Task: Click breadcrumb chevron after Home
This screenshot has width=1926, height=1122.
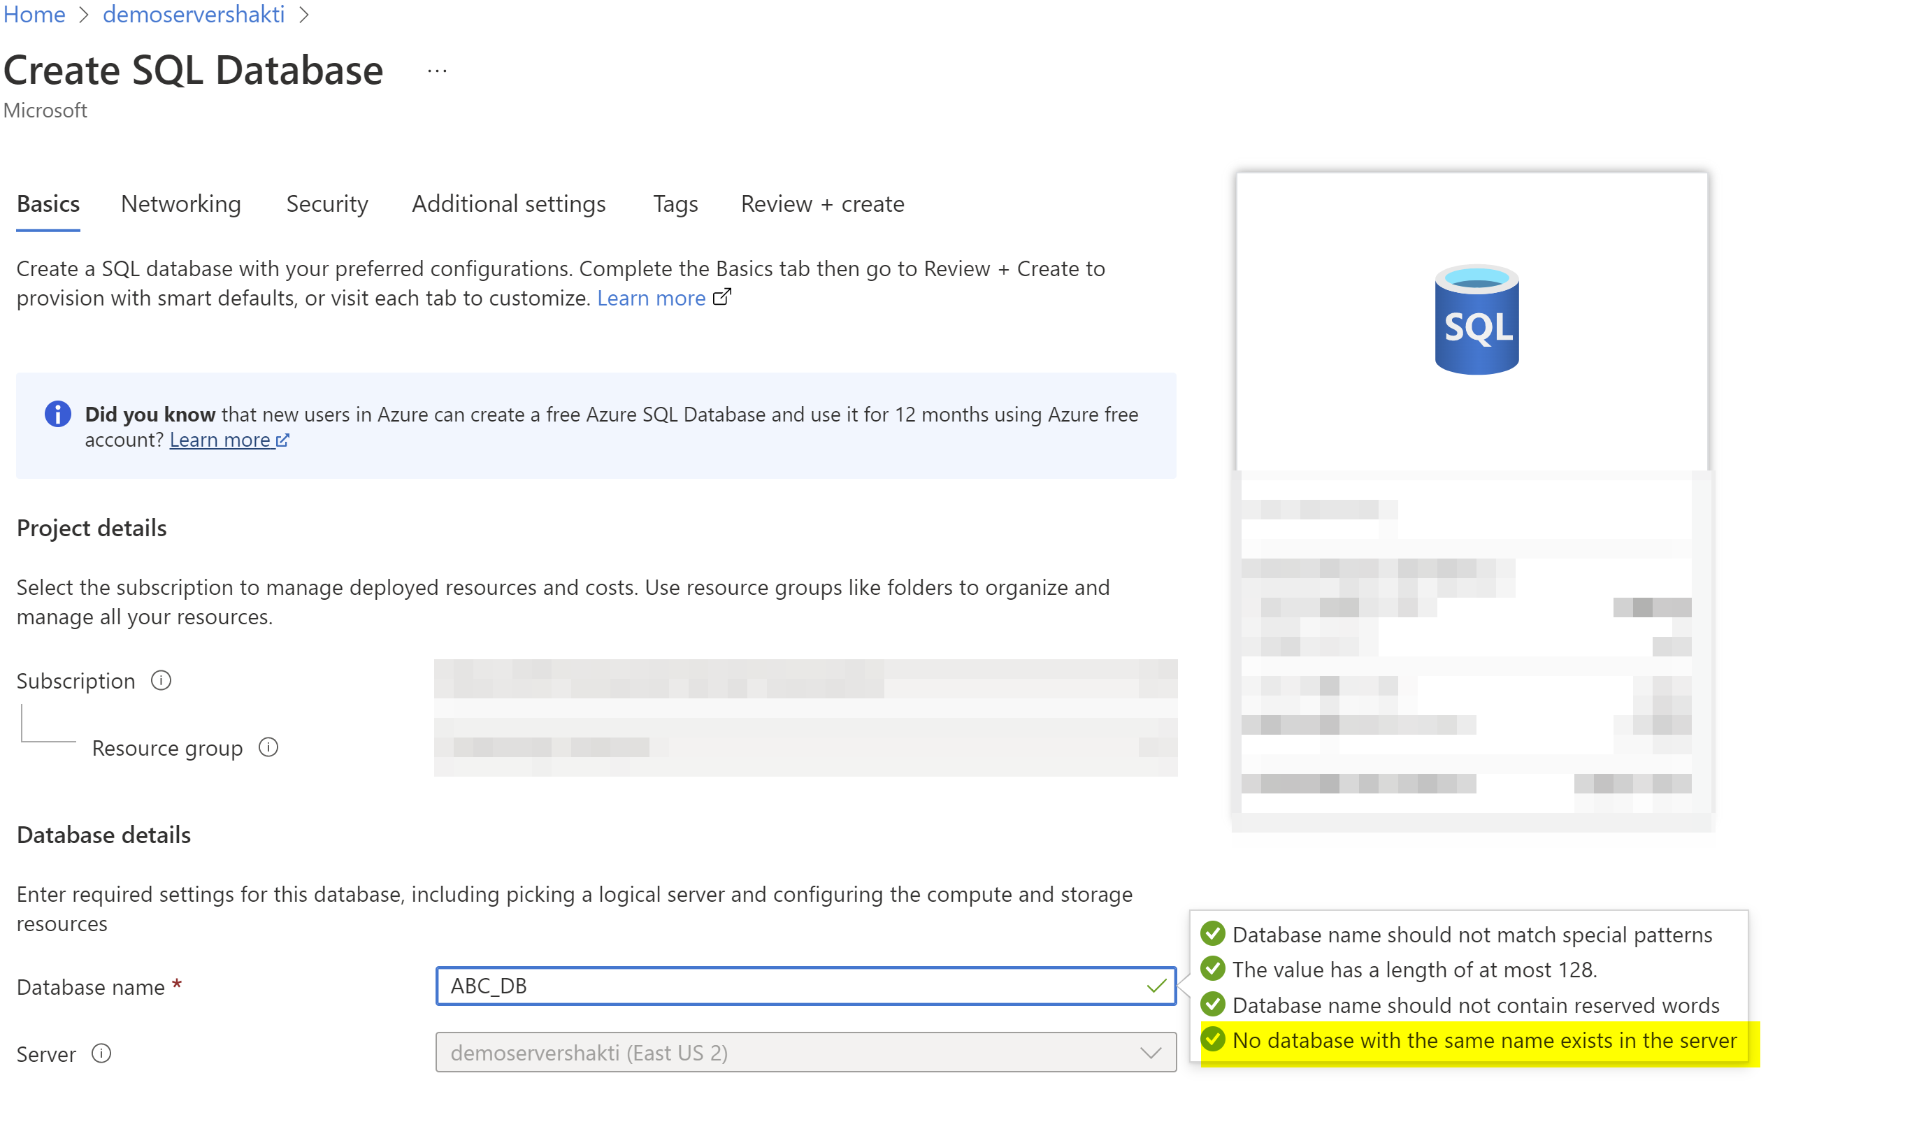Action: click(x=84, y=15)
